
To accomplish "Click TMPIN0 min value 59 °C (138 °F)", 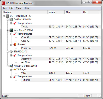I will 73,80.
